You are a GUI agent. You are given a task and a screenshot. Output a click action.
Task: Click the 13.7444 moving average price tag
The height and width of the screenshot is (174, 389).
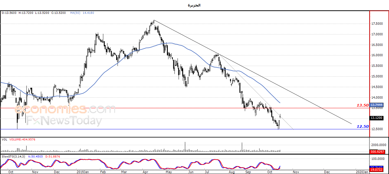click(376, 105)
